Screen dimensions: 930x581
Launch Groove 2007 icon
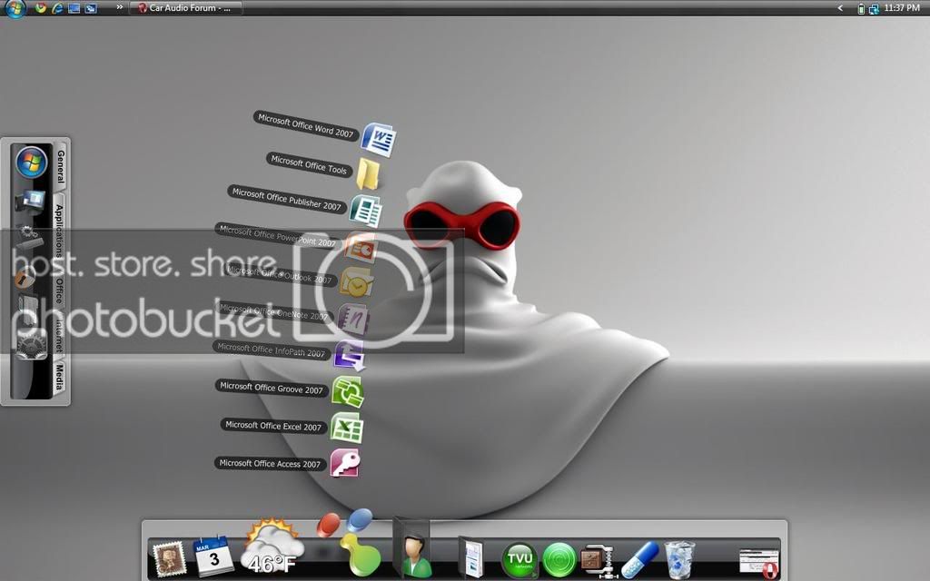click(348, 392)
